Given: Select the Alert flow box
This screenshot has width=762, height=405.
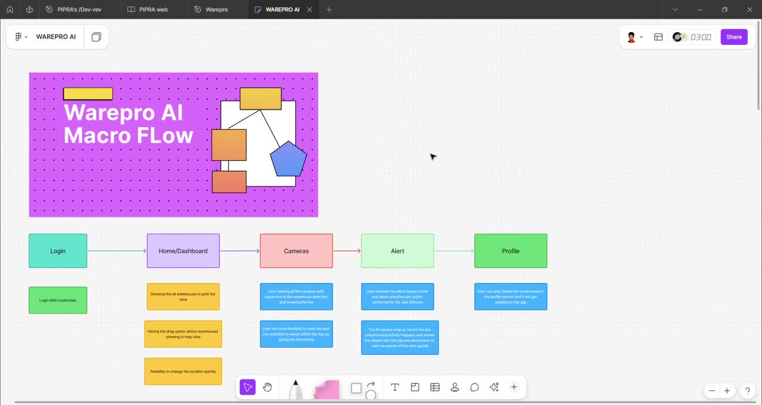Looking at the screenshot, I should [x=398, y=251].
